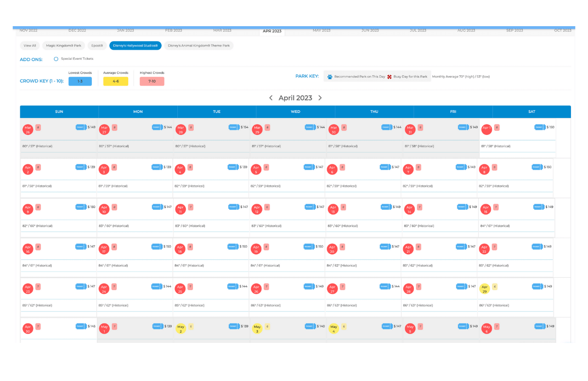Click the ticket icon for Apr 24
This screenshot has height=381, width=588.
pyautogui.click(x=157, y=286)
